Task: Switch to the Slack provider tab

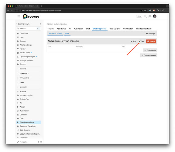Action: pyautogui.click(x=67, y=34)
